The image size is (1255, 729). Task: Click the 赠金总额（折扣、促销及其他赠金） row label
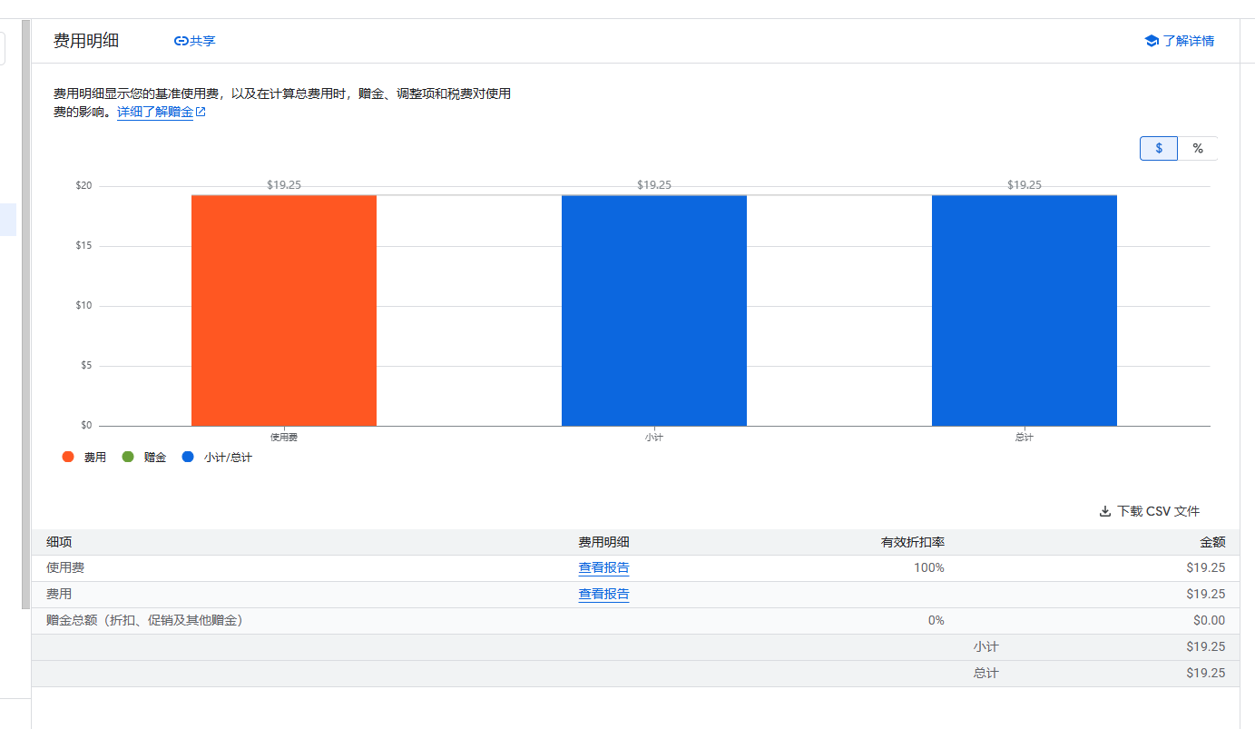[144, 620]
